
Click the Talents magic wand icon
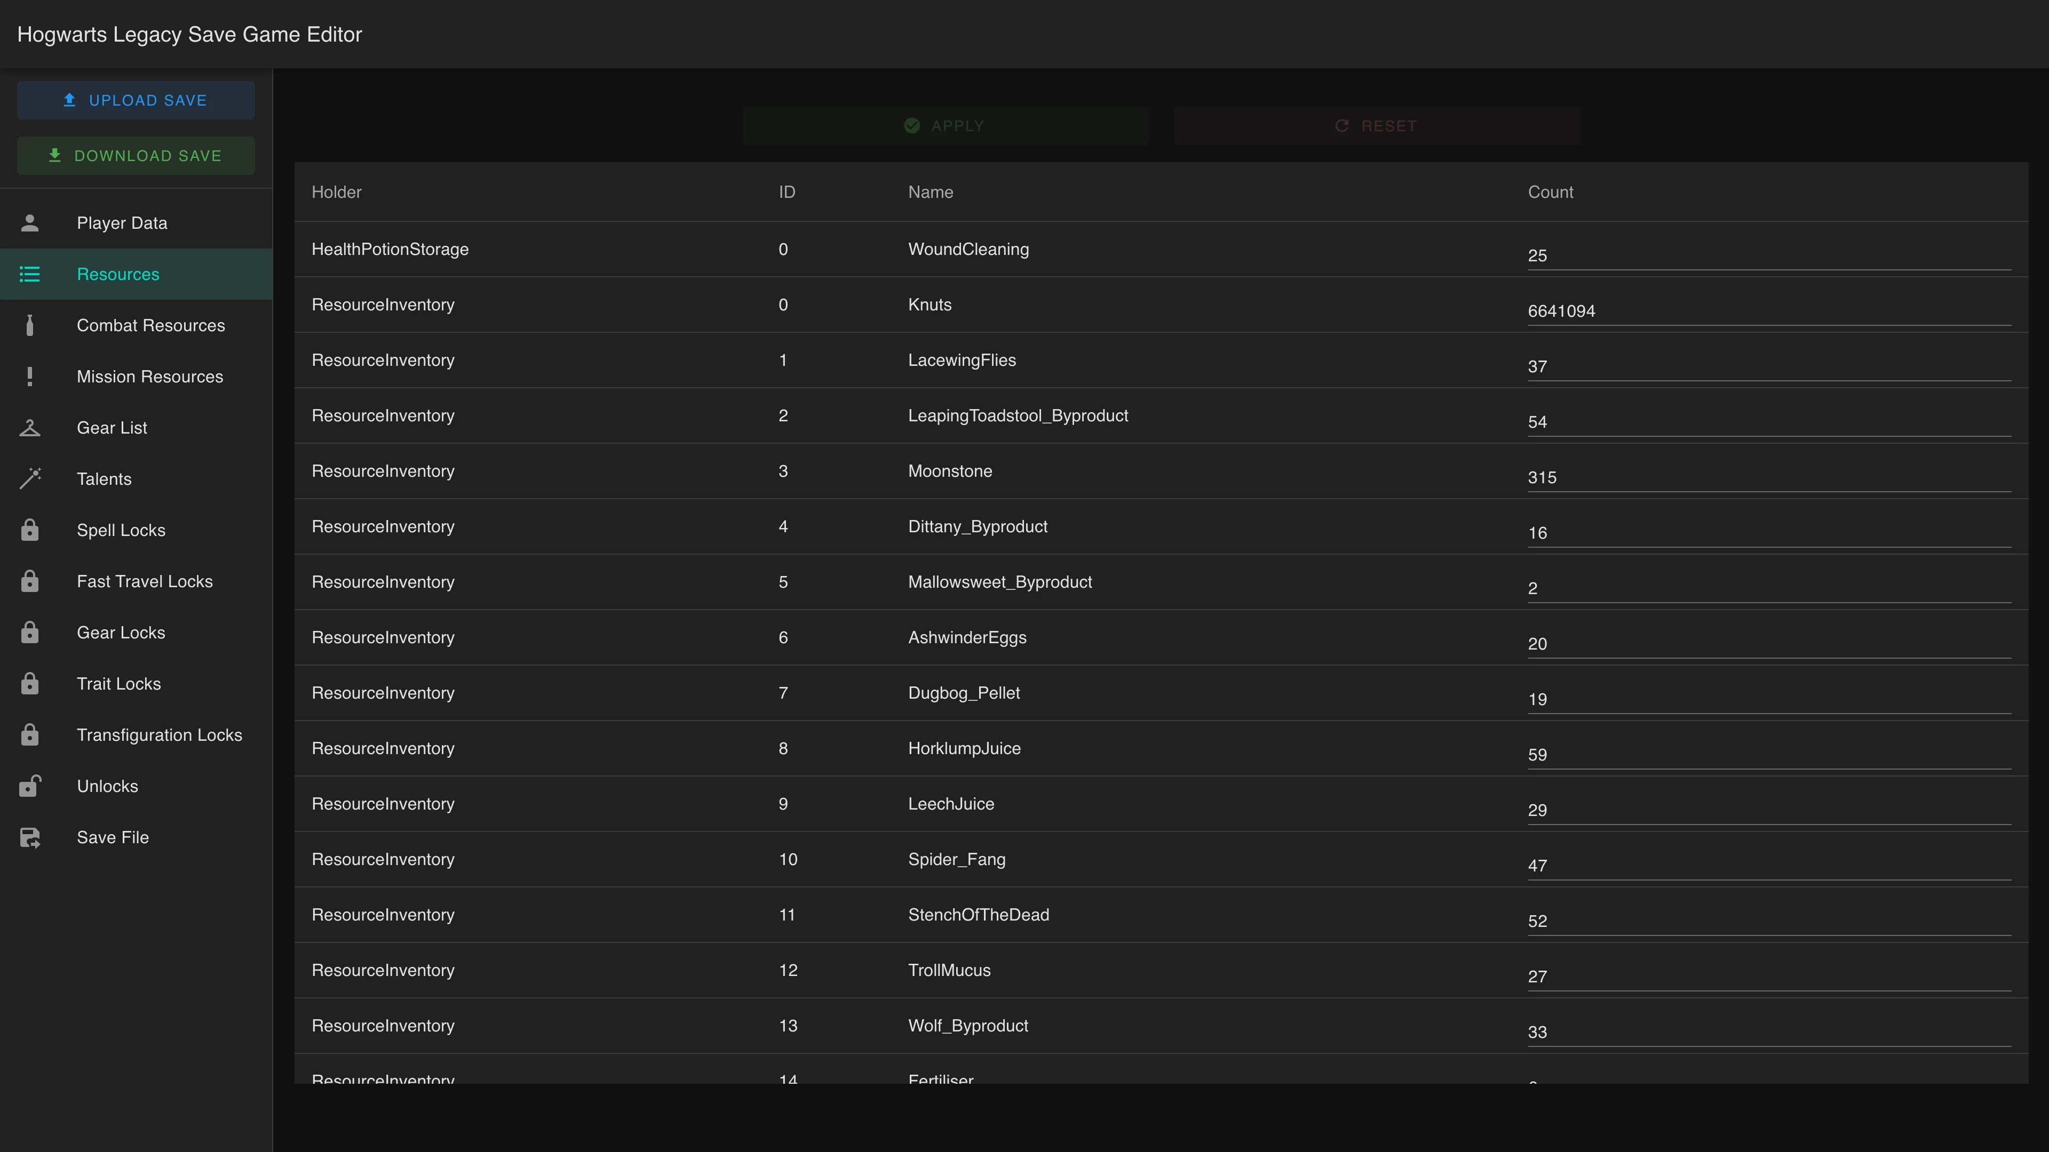(x=29, y=478)
